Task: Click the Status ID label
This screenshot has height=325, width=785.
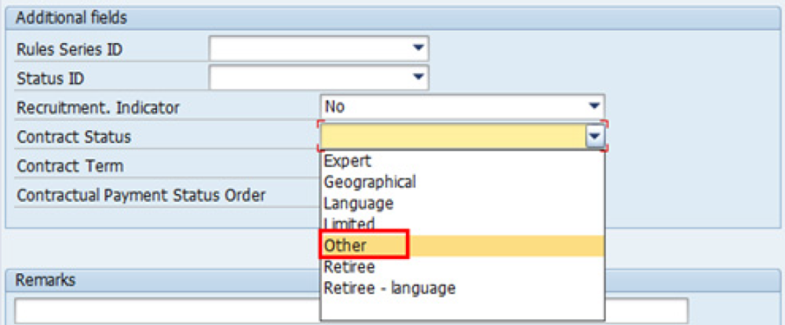Action: pyautogui.click(x=50, y=79)
